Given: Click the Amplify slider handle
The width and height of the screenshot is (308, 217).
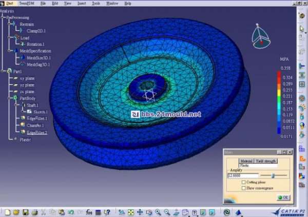Looking at the screenshot, I should pos(273,175).
